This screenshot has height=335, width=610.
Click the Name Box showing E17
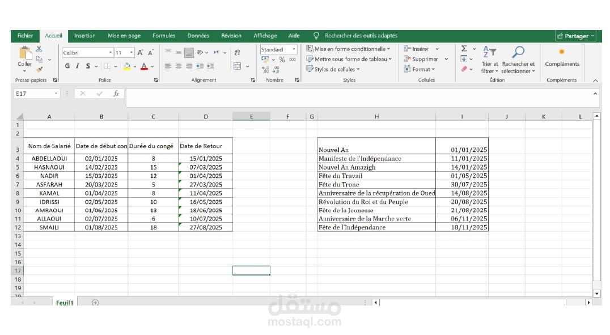pos(37,94)
